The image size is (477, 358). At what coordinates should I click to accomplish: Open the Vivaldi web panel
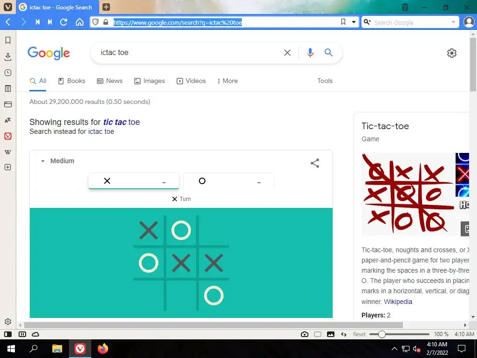click(8, 136)
